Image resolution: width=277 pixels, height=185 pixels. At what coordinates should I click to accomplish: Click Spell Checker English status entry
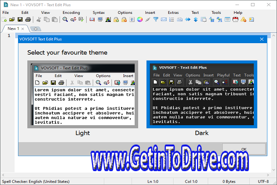tap(36, 182)
